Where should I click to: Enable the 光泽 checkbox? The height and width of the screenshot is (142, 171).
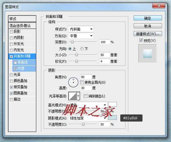(11, 75)
